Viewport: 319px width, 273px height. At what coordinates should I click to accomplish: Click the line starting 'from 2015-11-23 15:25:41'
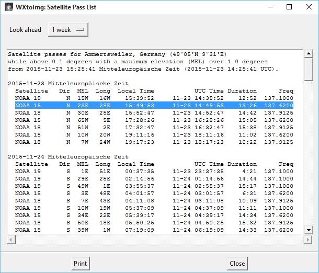pyautogui.click(x=143, y=69)
